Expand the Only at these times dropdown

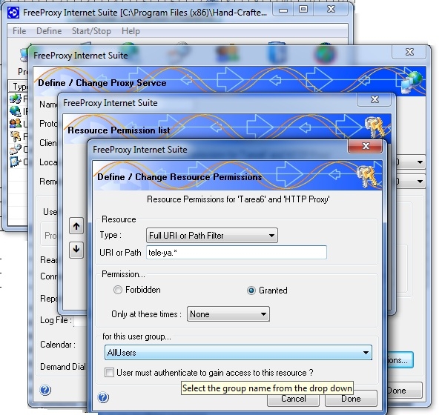228,314
